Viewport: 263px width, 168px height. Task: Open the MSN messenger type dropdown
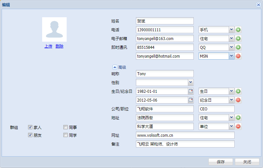231,56
